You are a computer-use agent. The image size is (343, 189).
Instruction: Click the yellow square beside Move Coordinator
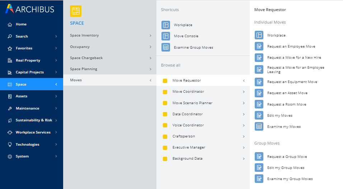[165, 92]
